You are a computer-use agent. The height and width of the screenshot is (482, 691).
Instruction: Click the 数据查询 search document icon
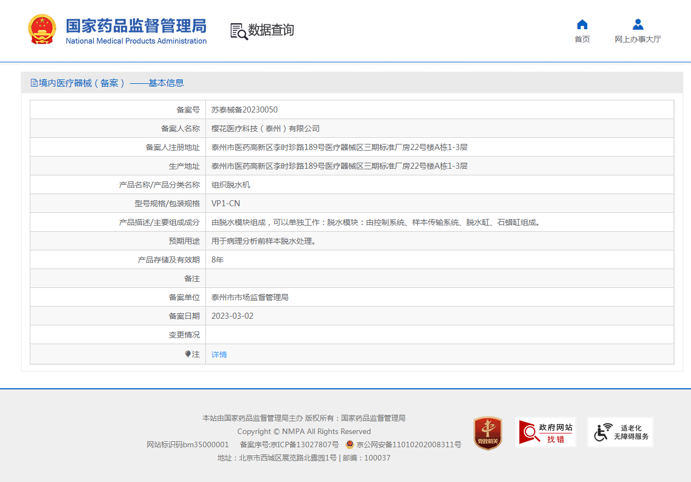[x=239, y=31]
